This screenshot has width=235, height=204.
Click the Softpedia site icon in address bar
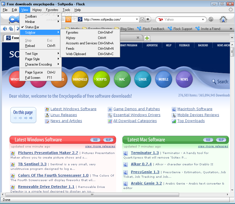pos(80,19)
